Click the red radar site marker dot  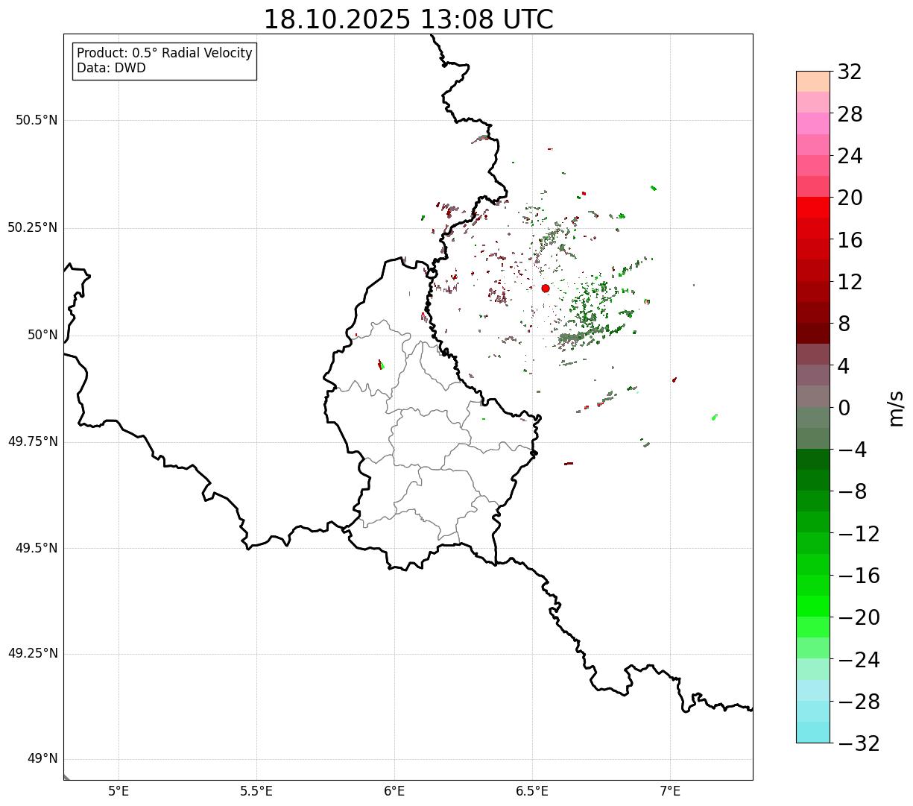click(546, 289)
